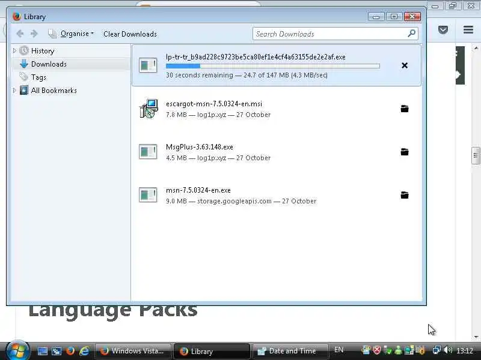Click Clear Downloads button

click(130, 34)
